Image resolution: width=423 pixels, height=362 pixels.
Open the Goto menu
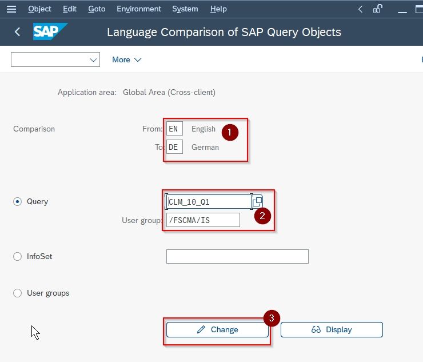97,9
